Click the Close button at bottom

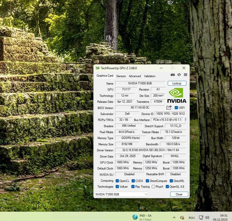tap(179, 194)
